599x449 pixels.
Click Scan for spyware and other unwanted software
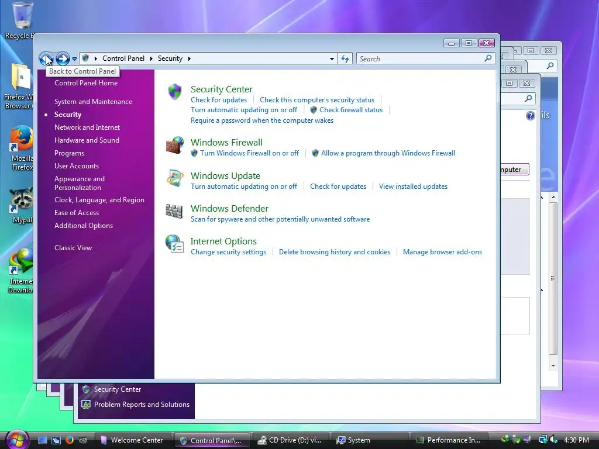(x=280, y=219)
